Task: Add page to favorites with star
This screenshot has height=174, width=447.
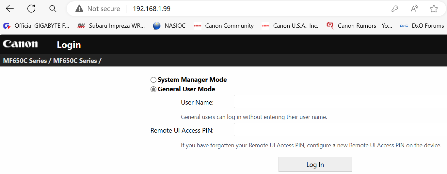Action: [x=434, y=9]
